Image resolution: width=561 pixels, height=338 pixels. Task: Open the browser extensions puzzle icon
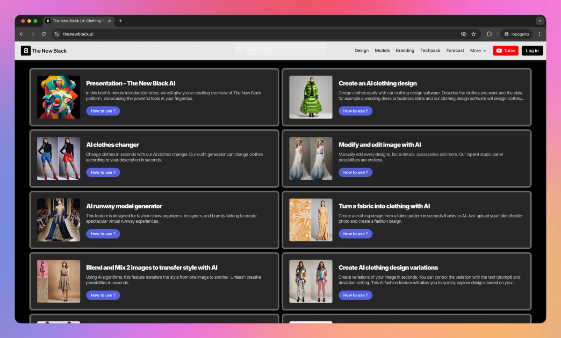[489, 34]
